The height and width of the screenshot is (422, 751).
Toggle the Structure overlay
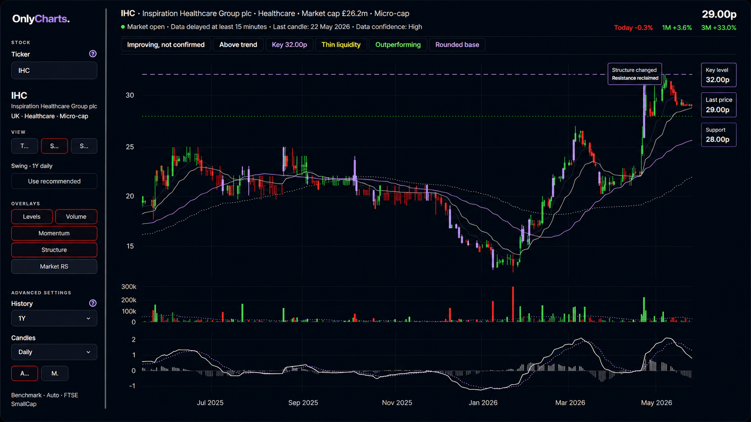click(x=54, y=250)
